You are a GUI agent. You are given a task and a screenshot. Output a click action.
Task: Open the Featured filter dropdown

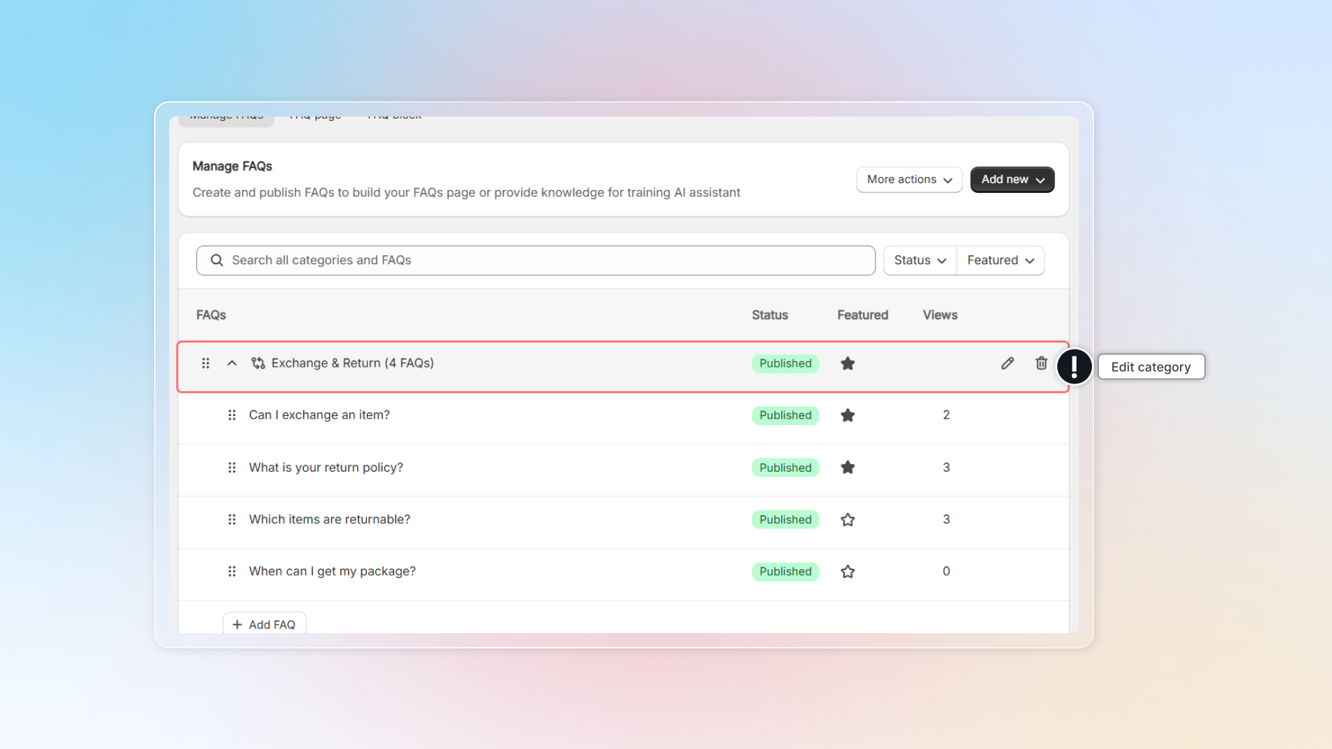[x=1000, y=260]
